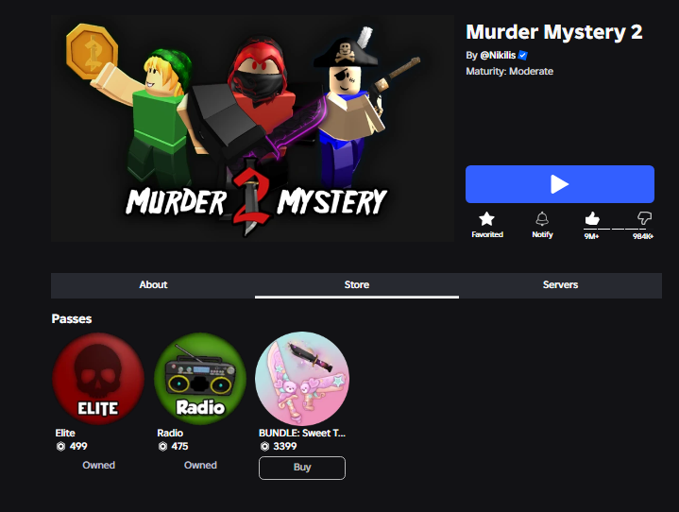Click the Robux icon beside 475
This screenshot has height=512, width=679.
tap(162, 446)
